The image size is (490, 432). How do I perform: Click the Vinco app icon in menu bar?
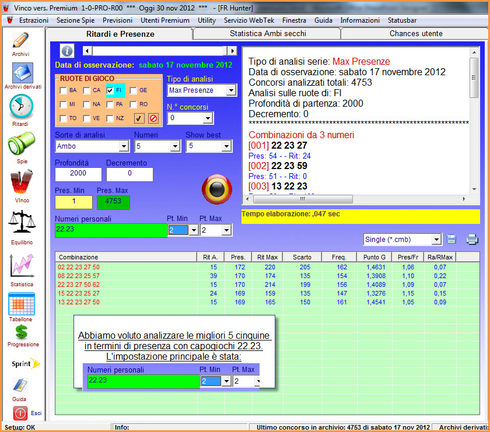(10, 20)
